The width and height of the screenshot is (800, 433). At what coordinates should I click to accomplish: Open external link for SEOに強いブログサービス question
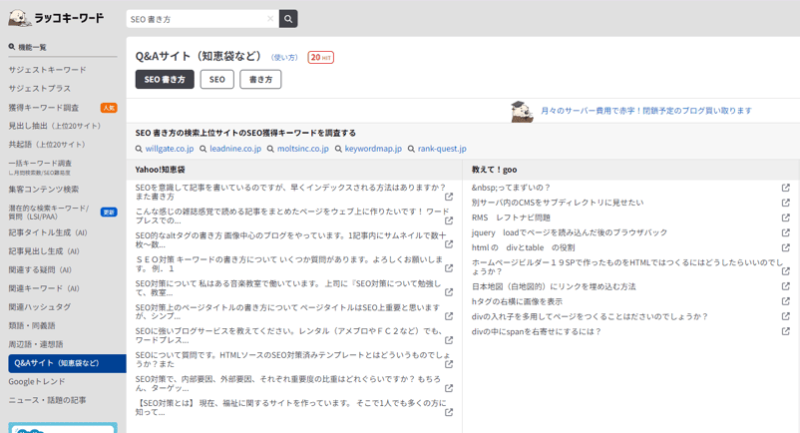pos(449,340)
